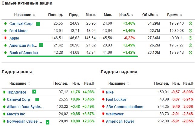Sort active stocks by Время column
Screen dimensions: 195x126
[181, 15]
